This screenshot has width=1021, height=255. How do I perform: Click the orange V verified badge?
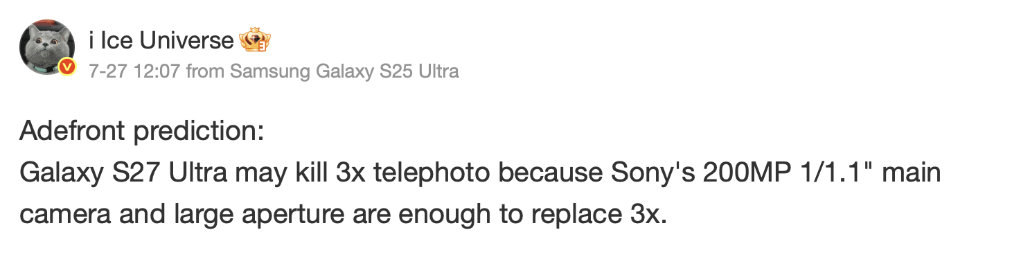67,67
